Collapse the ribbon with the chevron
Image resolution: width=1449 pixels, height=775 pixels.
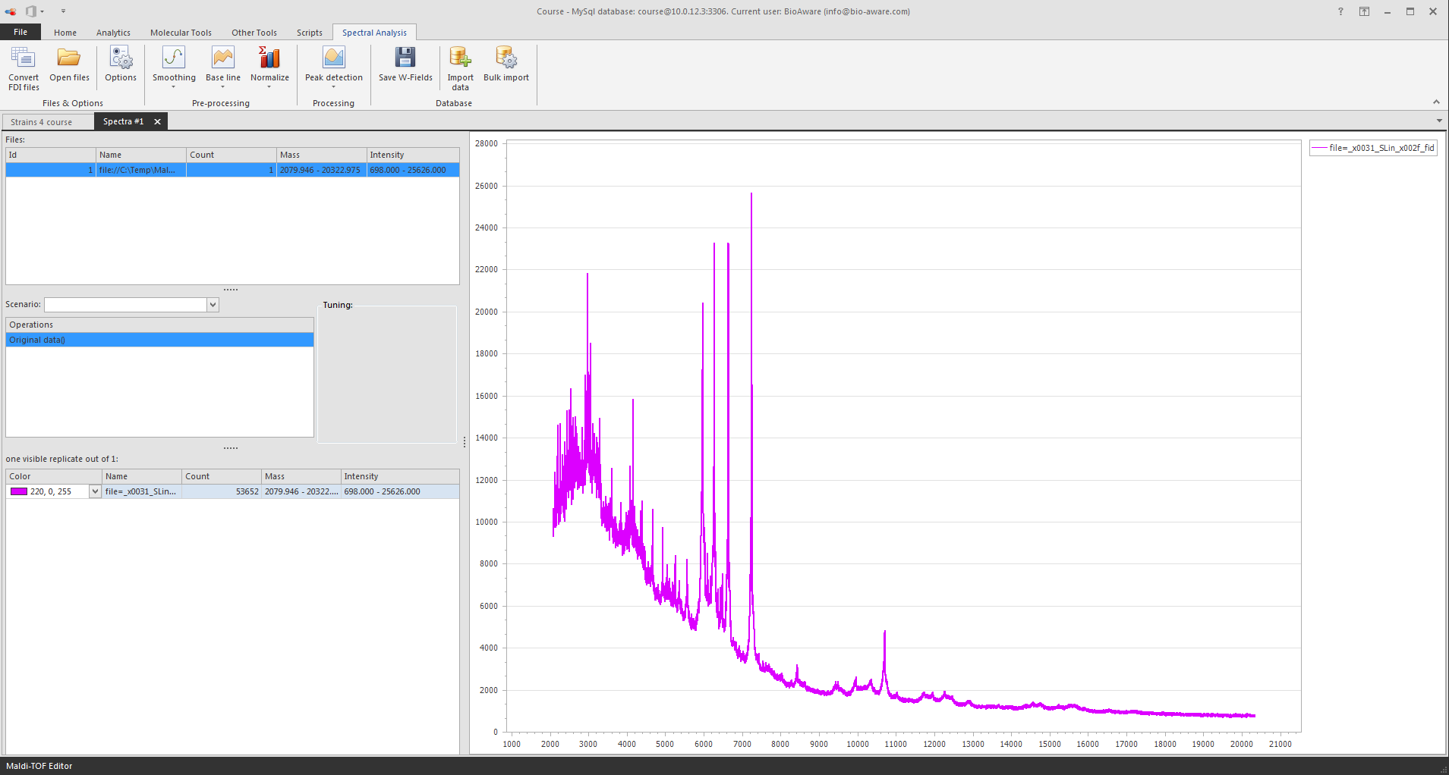(x=1436, y=102)
